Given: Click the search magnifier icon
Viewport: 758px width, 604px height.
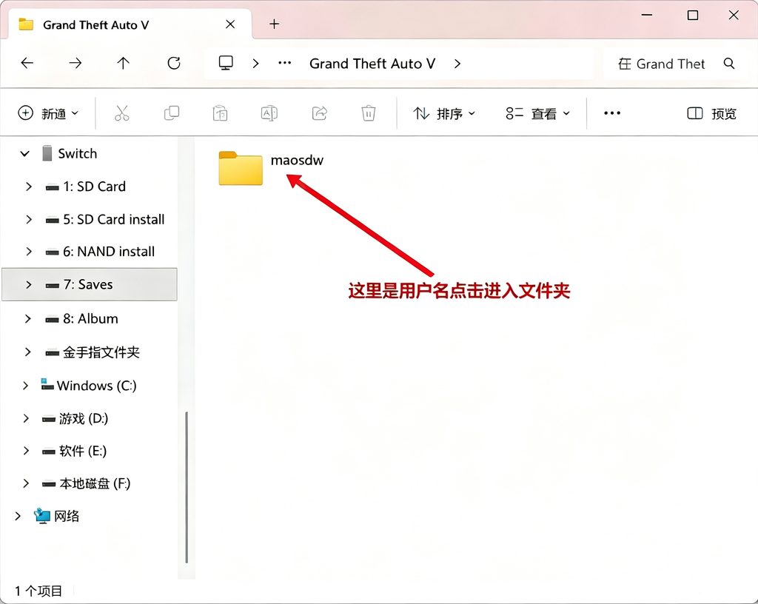Looking at the screenshot, I should tap(729, 64).
